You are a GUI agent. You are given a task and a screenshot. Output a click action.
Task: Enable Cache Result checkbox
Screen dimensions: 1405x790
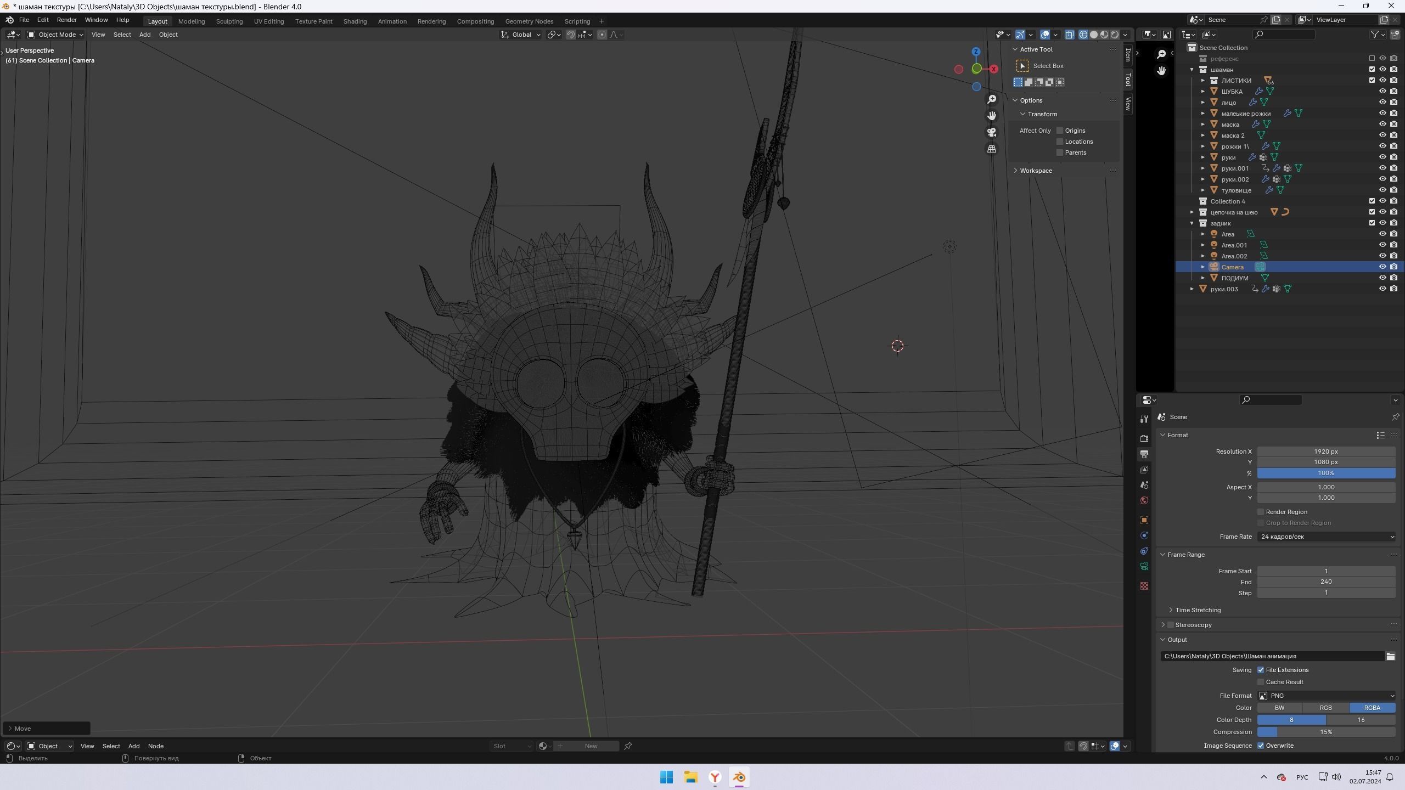coord(1261,682)
